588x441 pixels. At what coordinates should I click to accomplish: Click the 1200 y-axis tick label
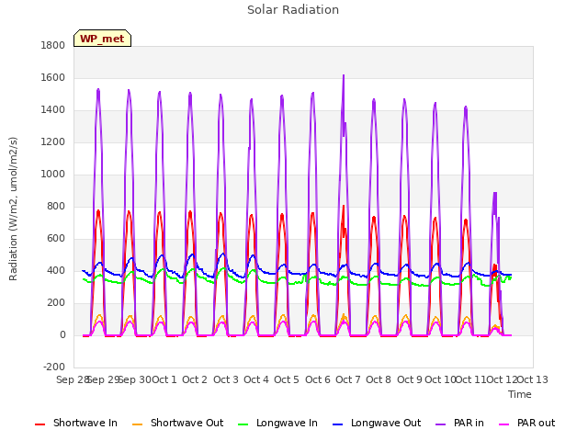[x=53, y=142]
